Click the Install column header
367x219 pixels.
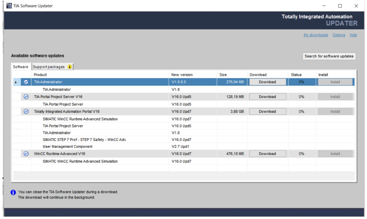point(335,74)
